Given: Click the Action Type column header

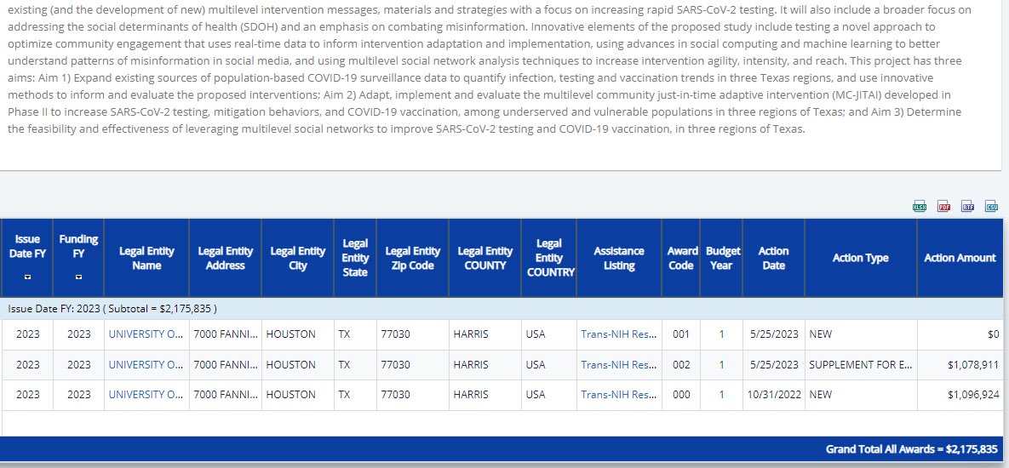Looking at the screenshot, I should tap(860, 258).
